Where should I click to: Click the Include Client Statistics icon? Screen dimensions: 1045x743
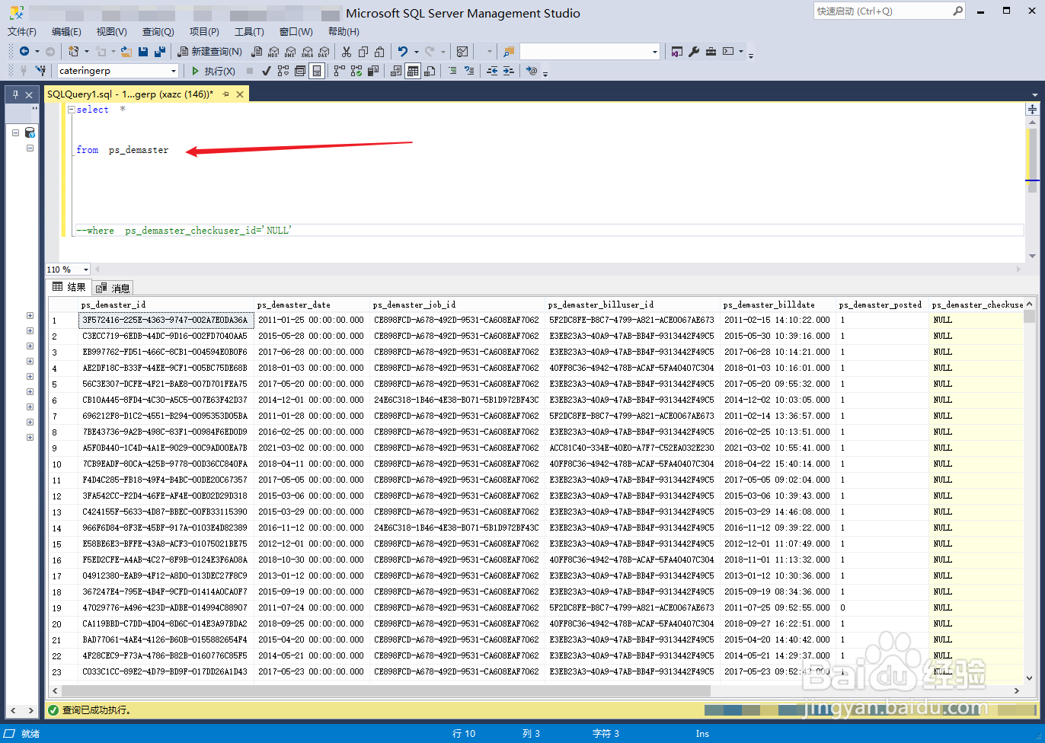tap(373, 71)
